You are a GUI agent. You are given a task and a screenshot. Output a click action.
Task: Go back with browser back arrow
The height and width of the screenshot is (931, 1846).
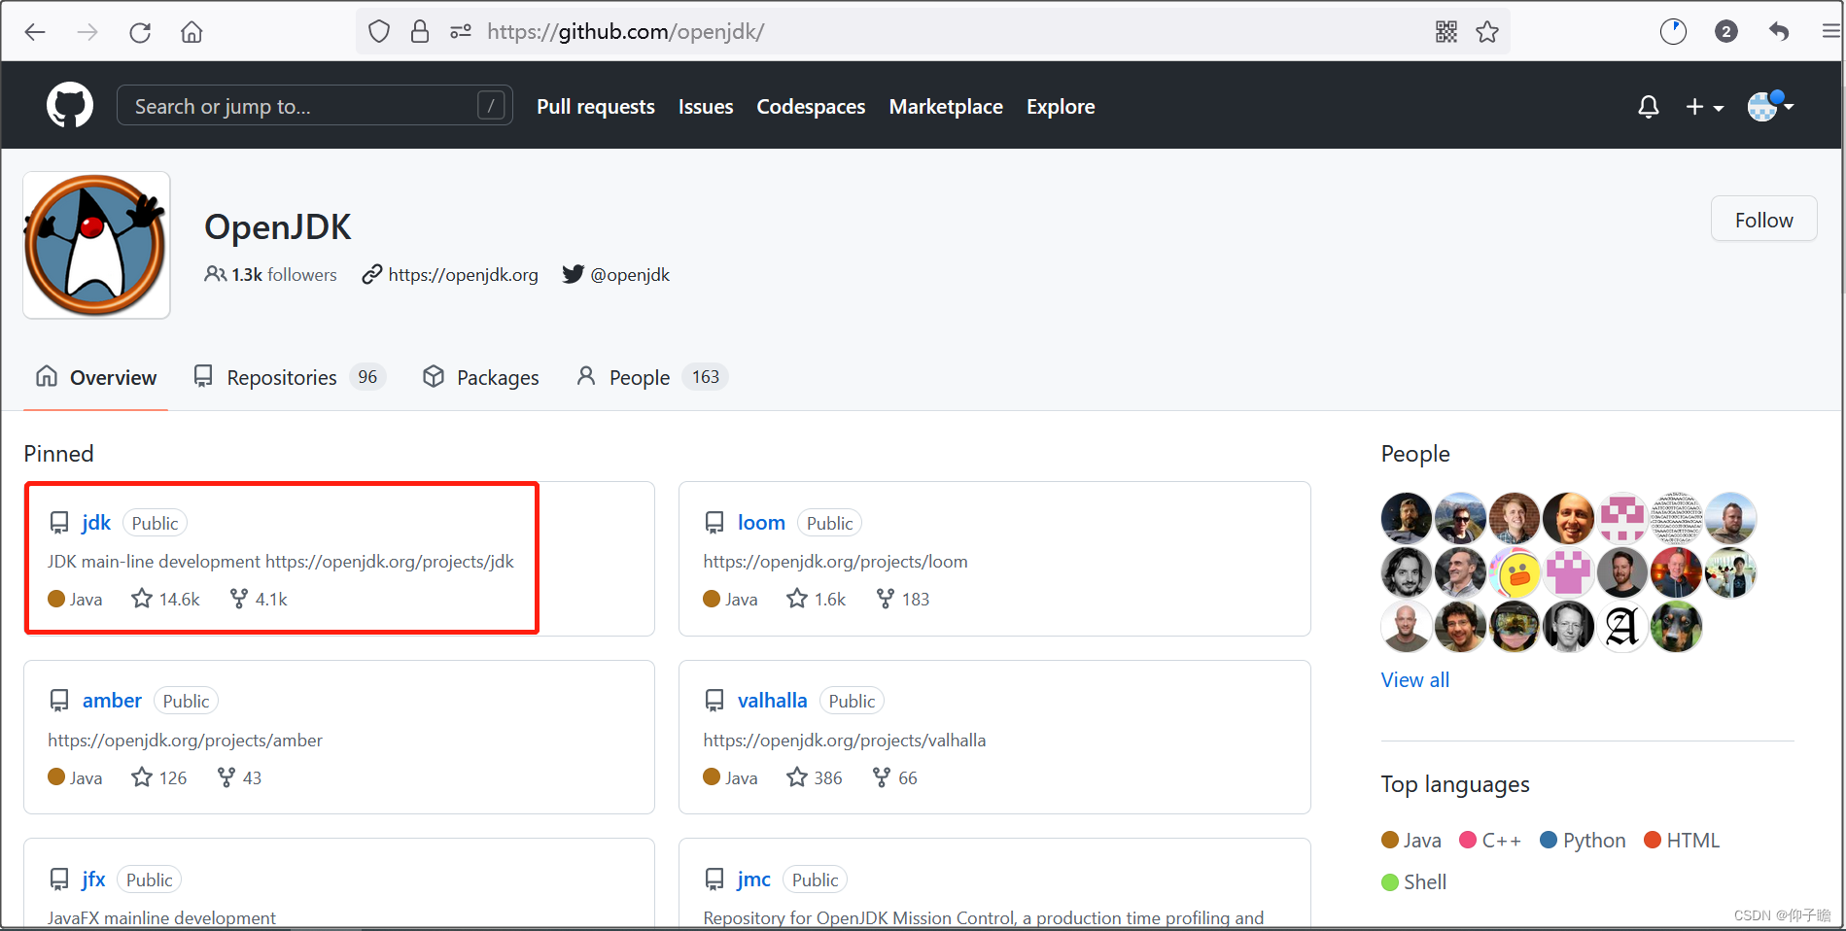click(x=35, y=32)
